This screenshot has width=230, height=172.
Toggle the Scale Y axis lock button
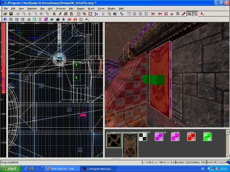141,14
